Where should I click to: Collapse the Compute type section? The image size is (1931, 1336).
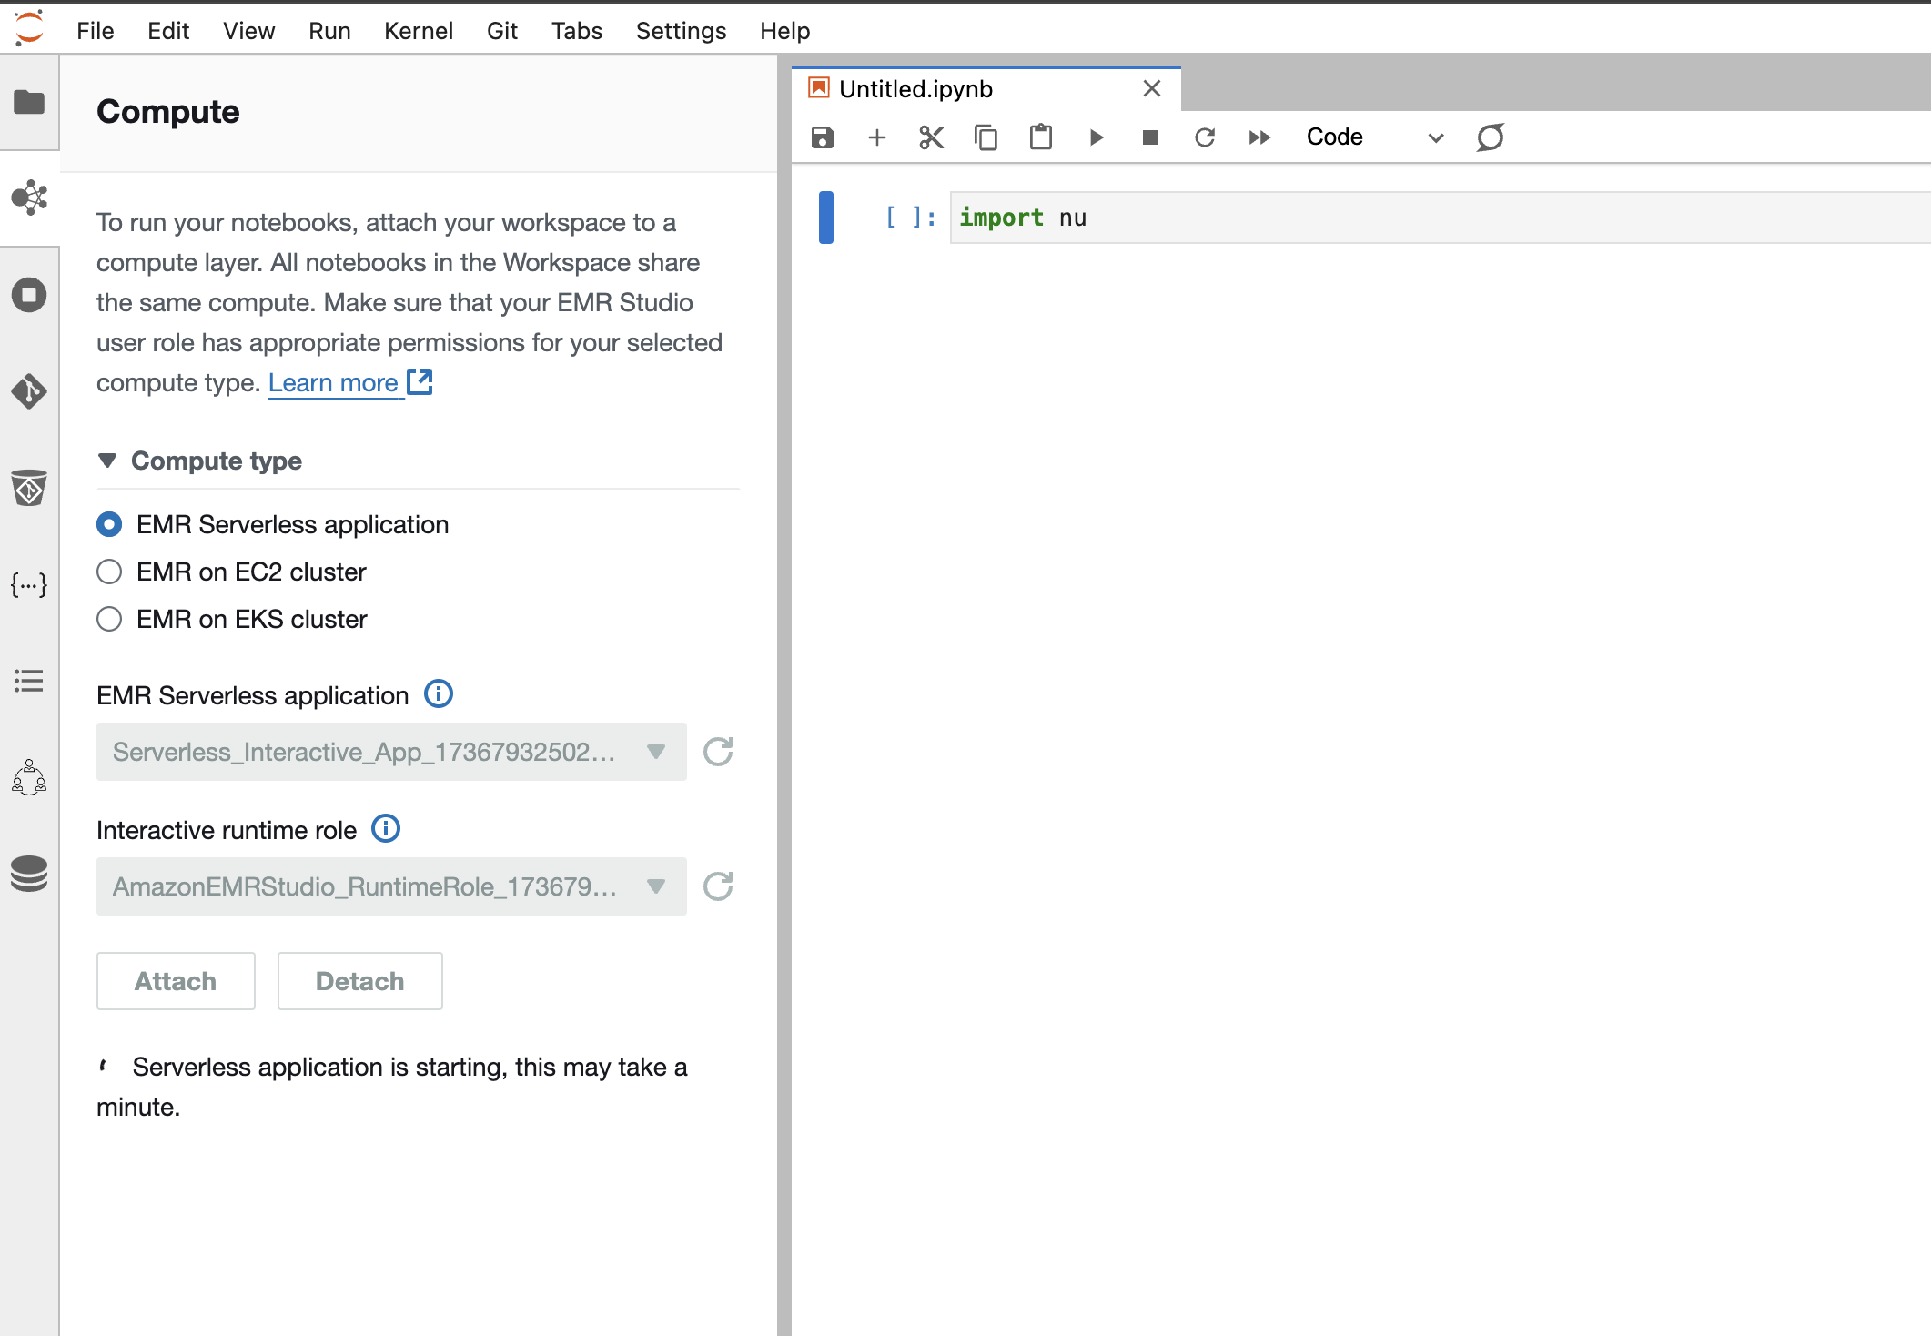click(107, 461)
